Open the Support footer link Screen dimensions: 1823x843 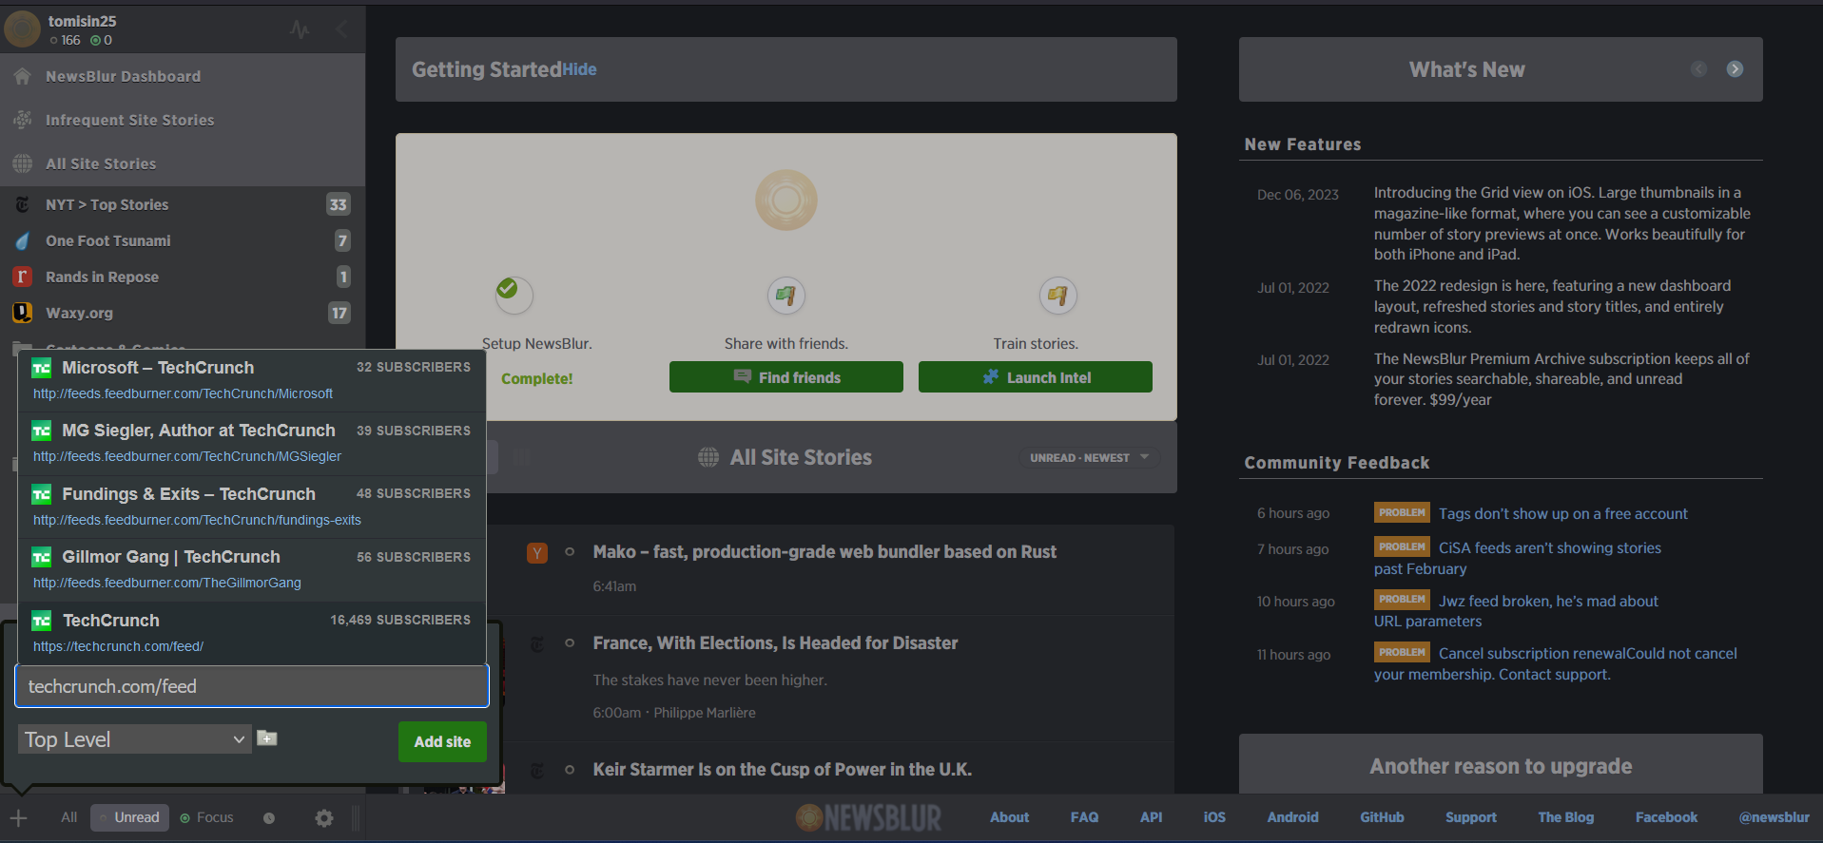click(1470, 817)
